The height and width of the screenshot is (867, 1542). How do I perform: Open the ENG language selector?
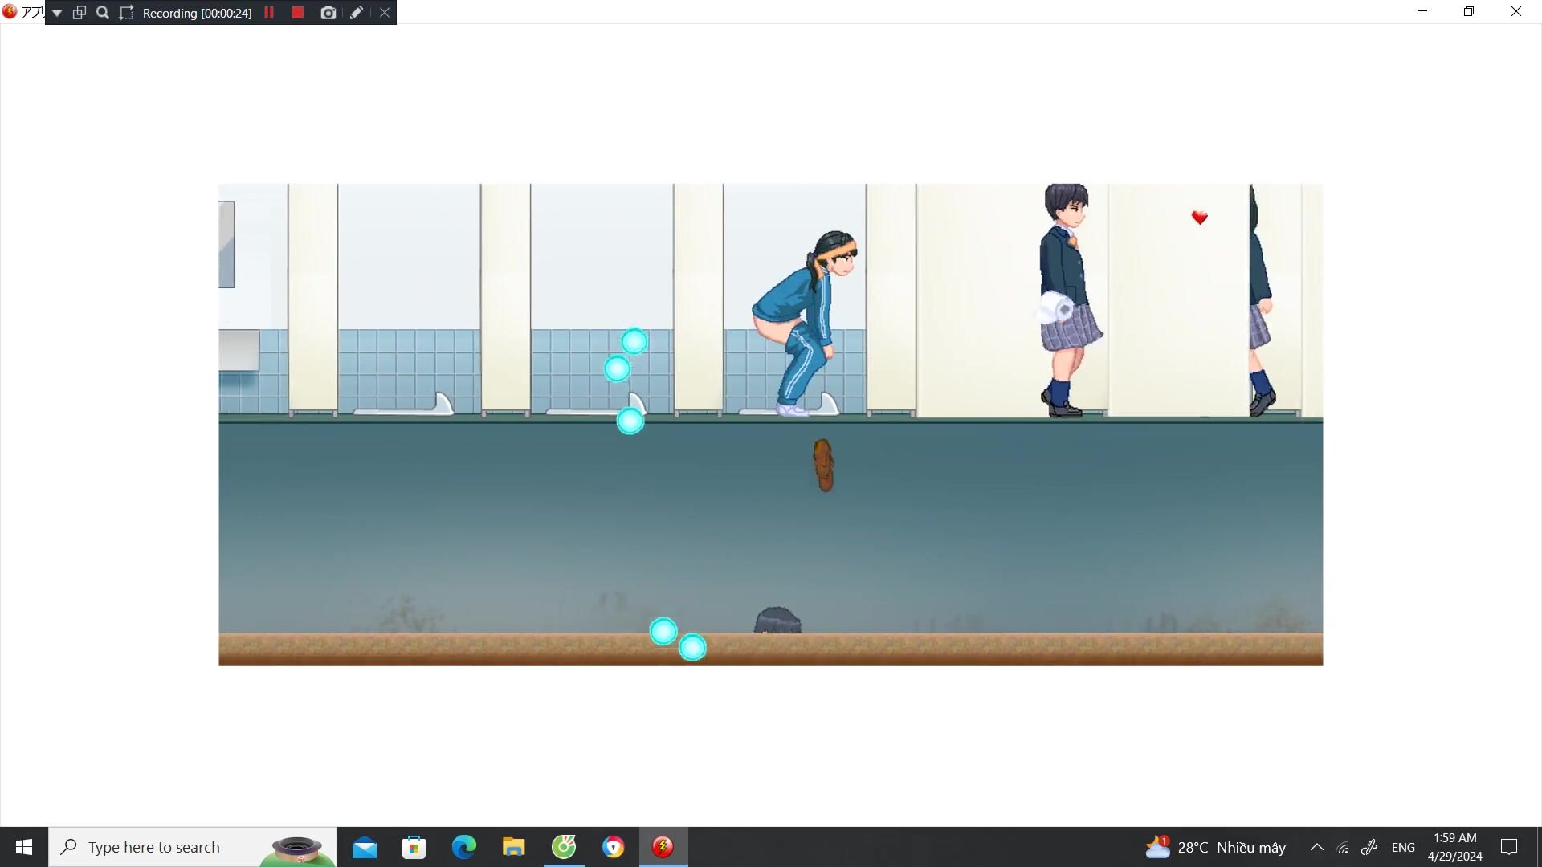tap(1403, 847)
